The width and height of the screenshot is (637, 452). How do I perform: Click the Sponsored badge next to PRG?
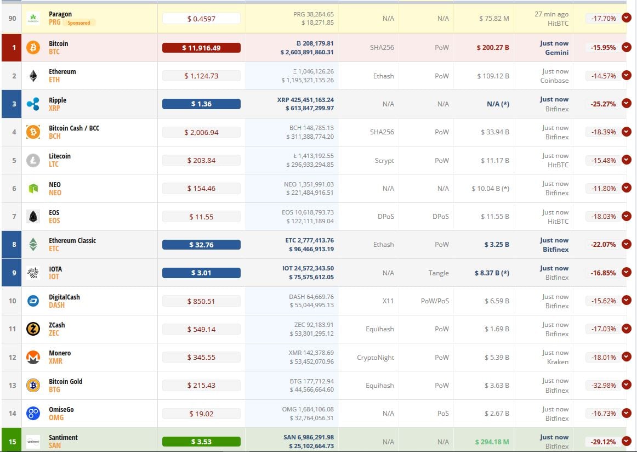pos(79,22)
